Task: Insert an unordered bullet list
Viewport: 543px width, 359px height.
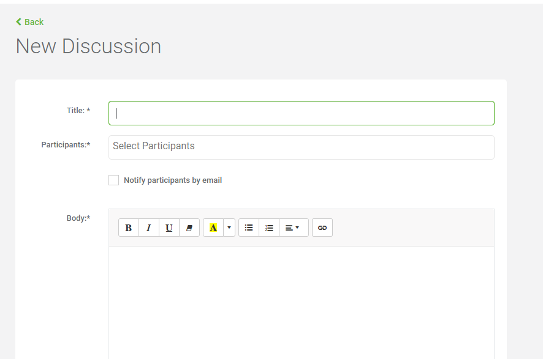Action: [x=249, y=228]
